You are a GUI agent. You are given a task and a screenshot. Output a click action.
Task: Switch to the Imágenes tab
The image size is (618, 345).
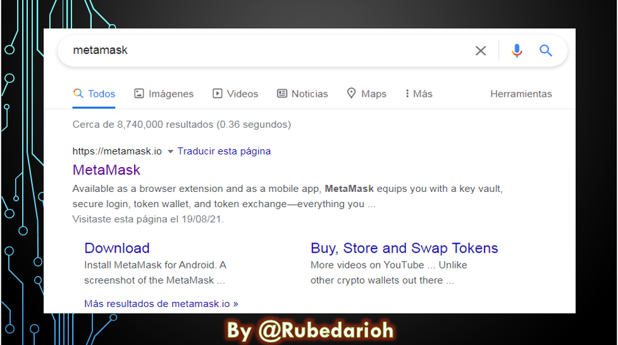click(164, 94)
